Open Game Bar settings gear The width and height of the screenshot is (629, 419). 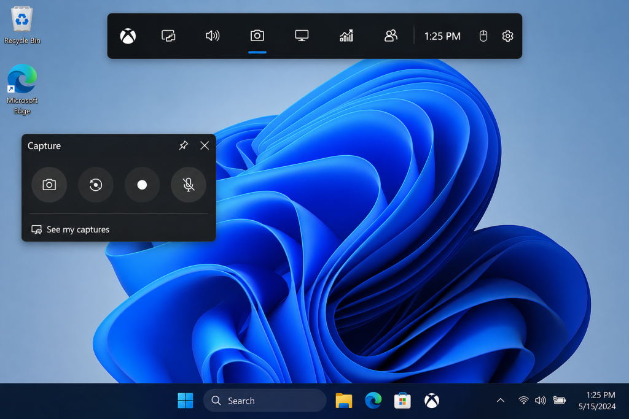coord(507,36)
